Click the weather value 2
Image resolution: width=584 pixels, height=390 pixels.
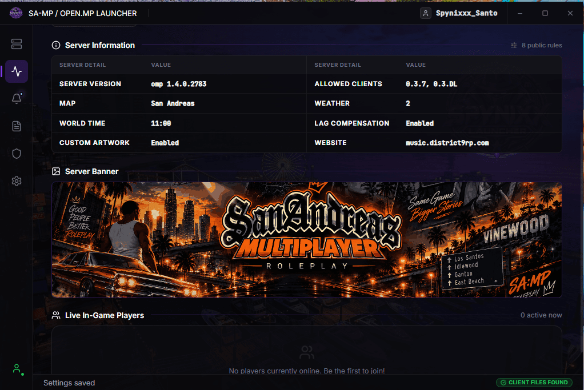408,103
